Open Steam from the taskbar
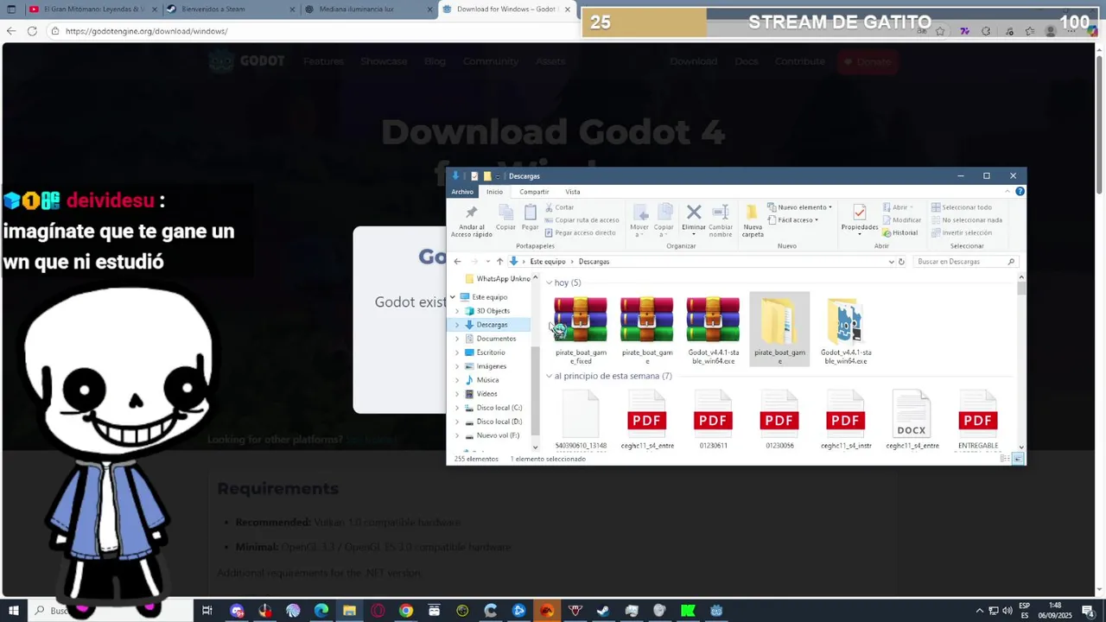 (603, 611)
